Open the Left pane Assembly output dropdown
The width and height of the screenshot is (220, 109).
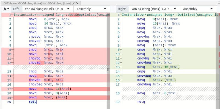[91, 9]
